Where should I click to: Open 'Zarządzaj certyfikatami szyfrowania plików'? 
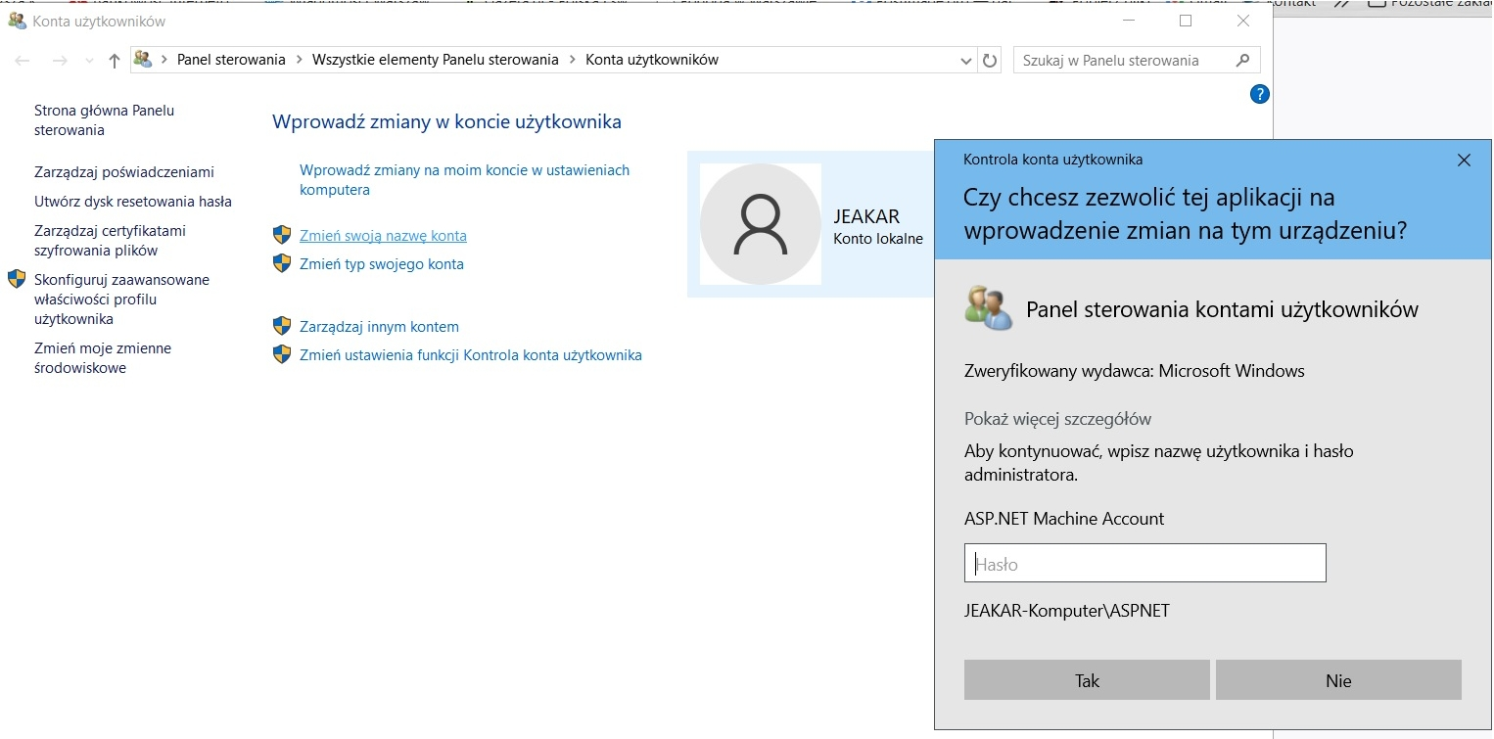(x=110, y=241)
